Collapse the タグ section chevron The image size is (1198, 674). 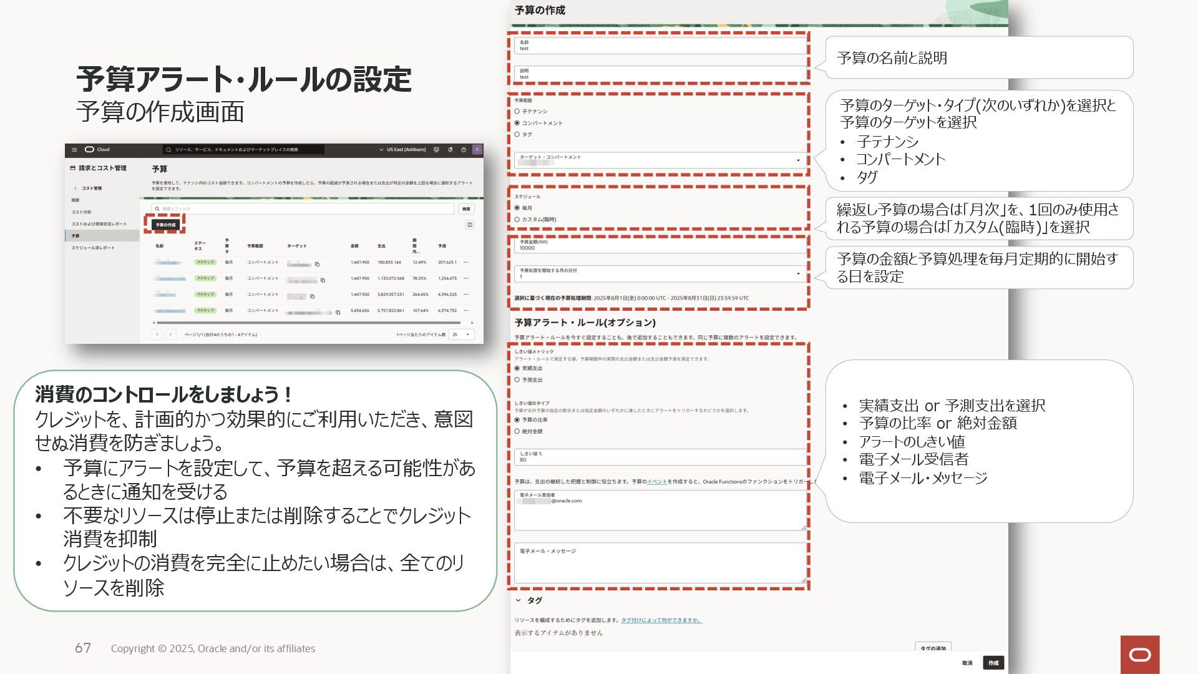click(x=518, y=600)
